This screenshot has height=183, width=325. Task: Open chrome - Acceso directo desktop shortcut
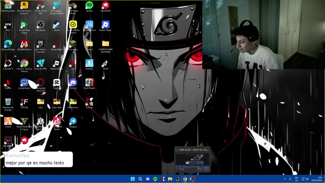coord(24,66)
